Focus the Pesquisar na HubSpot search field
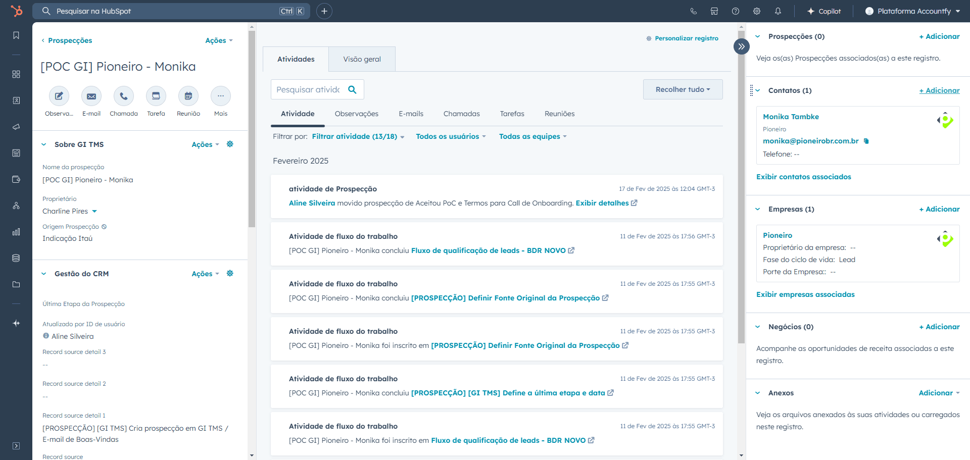 [171, 11]
